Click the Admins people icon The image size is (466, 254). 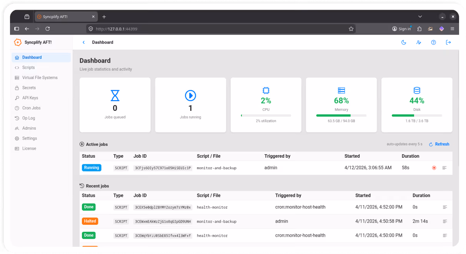coord(17,128)
